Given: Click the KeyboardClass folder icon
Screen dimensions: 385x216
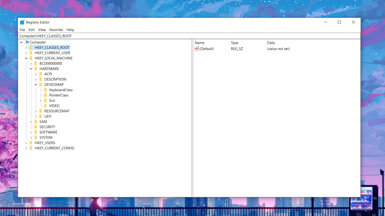Looking at the screenshot, I should click(45, 90).
